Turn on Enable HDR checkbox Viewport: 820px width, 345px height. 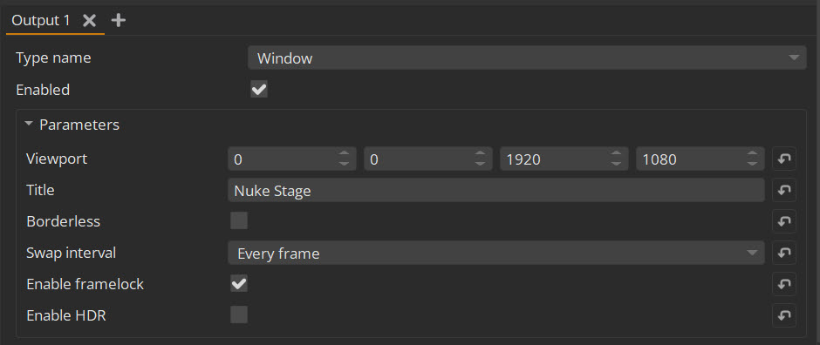pyautogui.click(x=239, y=315)
